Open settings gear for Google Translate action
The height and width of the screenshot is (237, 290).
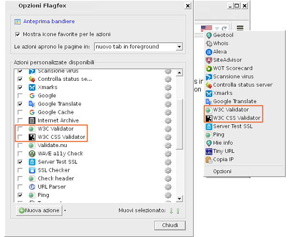(168, 104)
